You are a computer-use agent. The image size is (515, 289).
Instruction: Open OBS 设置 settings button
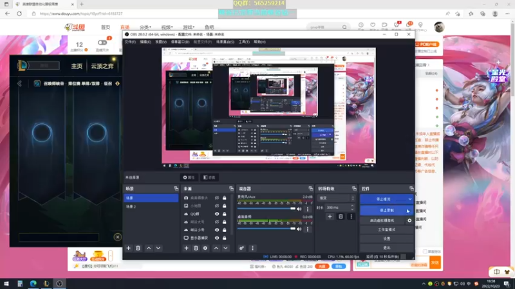(x=386, y=238)
